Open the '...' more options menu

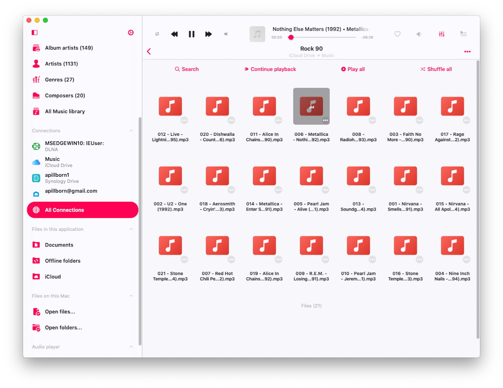click(467, 51)
